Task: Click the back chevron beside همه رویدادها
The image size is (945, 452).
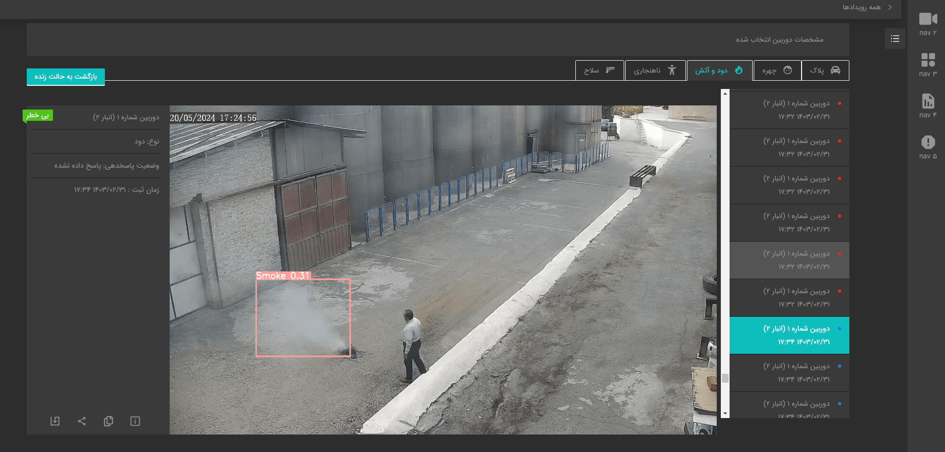Action: (x=890, y=7)
